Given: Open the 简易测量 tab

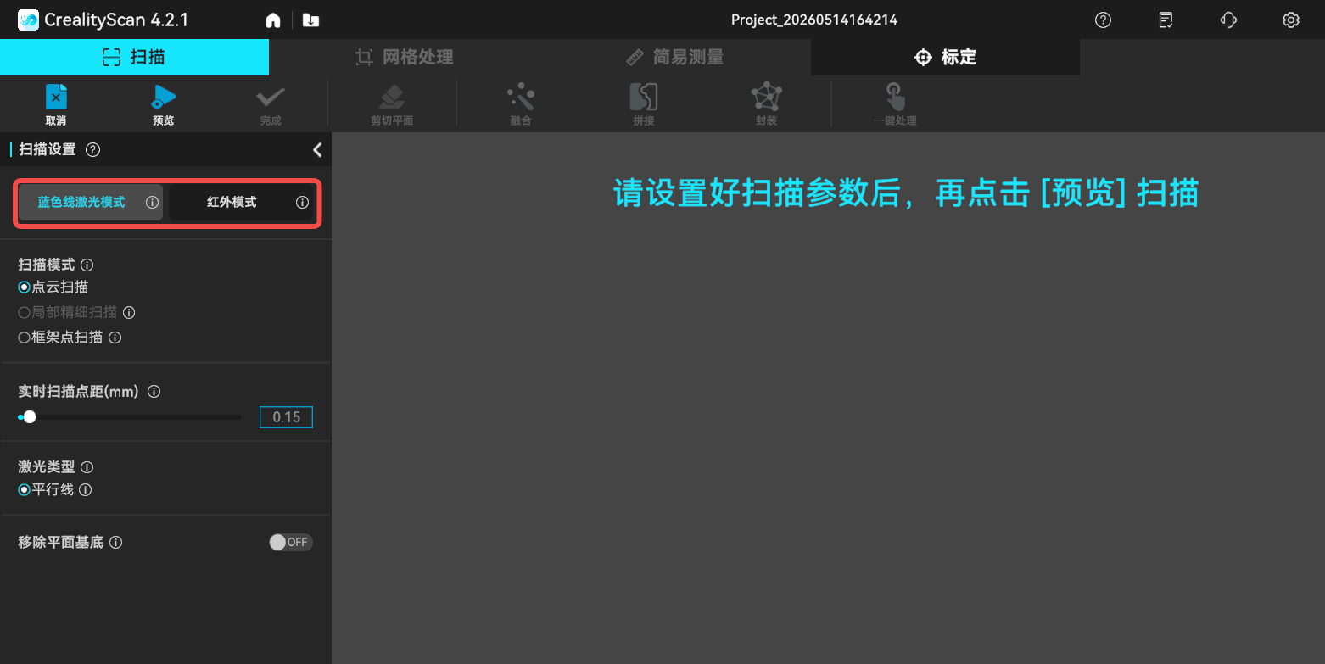Looking at the screenshot, I should pos(674,57).
